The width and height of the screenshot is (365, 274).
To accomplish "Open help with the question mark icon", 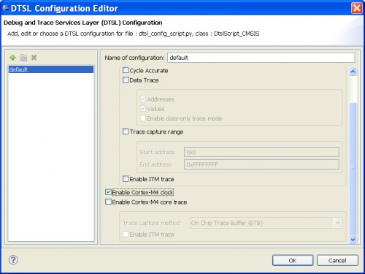I will pyautogui.click(x=13, y=260).
